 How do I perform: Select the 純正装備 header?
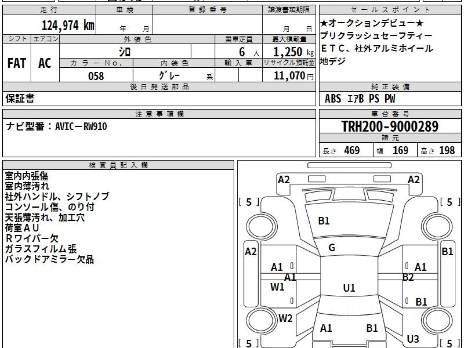tap(390, 87)
